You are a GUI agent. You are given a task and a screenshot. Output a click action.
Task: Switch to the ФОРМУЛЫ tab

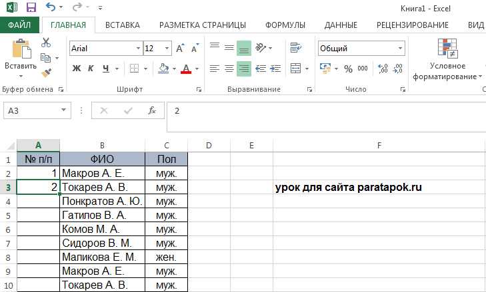coord(285,25)
